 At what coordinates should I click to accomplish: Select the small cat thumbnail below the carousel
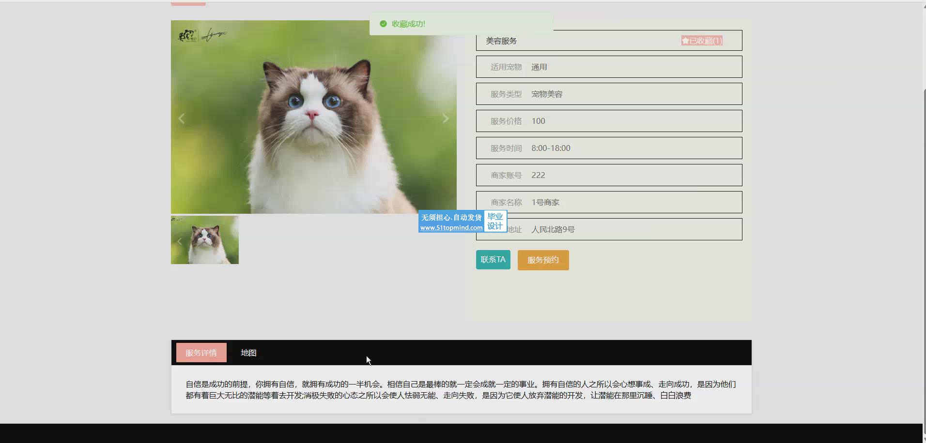coord(205,240)
